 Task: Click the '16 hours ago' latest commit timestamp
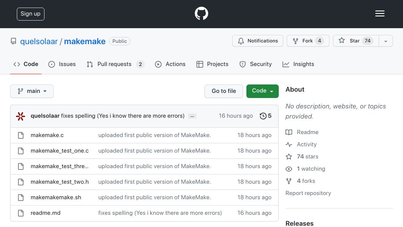[236, 116]
